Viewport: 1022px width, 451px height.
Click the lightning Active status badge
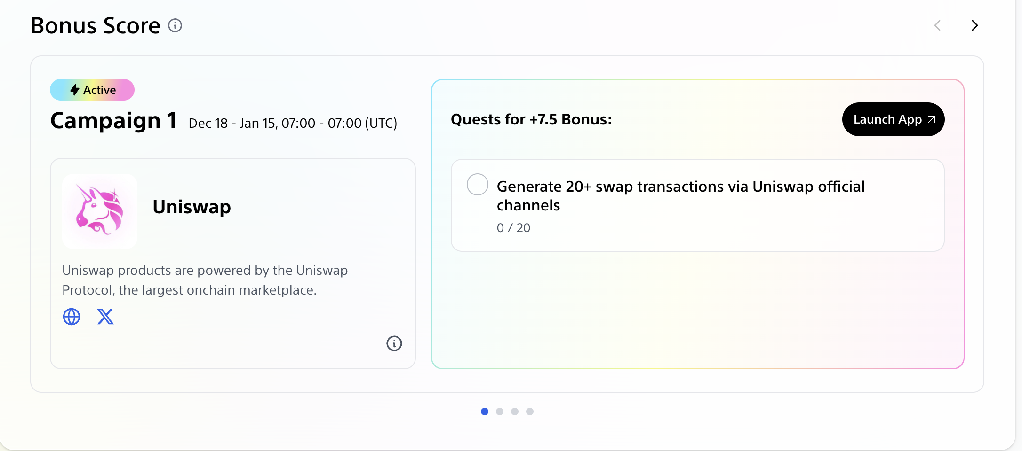92,90
